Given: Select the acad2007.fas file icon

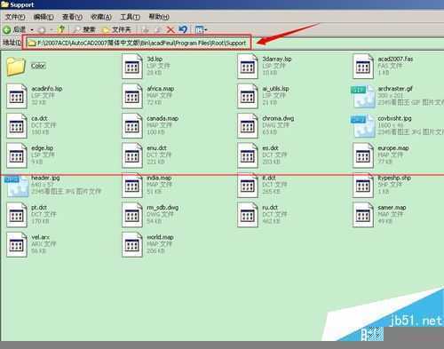Looking at the screenshot, I should pos(363,67).
